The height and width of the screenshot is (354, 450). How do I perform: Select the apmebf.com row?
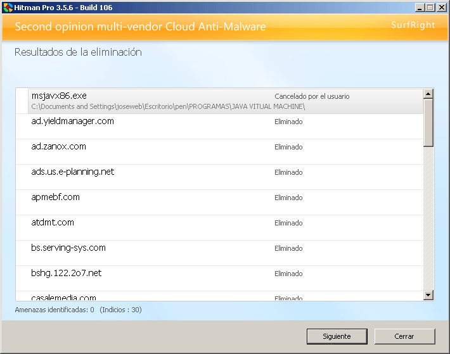(x=219, y=203)
